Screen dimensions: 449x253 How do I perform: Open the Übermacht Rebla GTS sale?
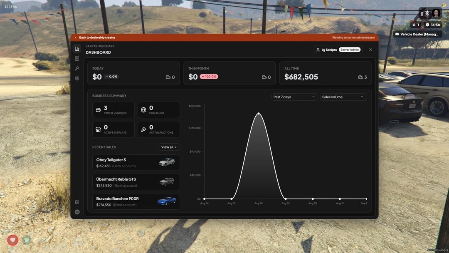(136, 182)
